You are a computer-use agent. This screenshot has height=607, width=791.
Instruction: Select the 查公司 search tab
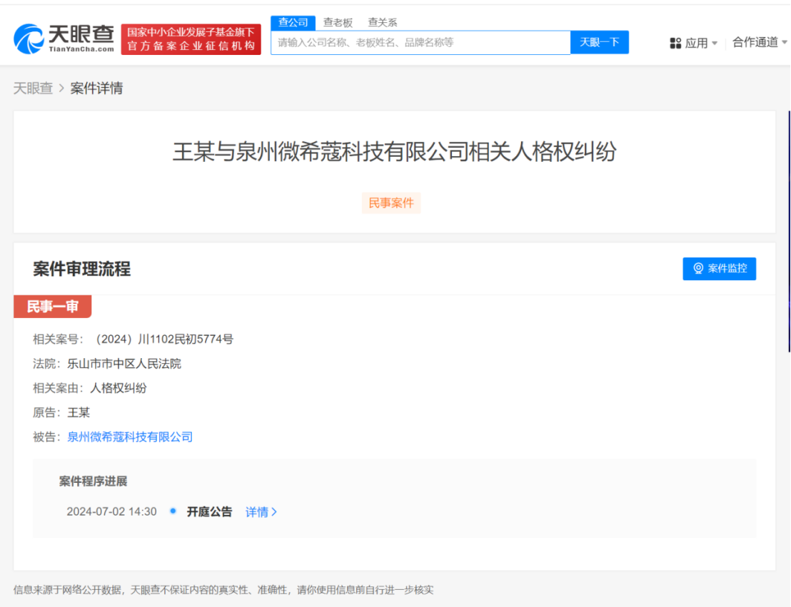pyautogui.click(x=292, y=22)
